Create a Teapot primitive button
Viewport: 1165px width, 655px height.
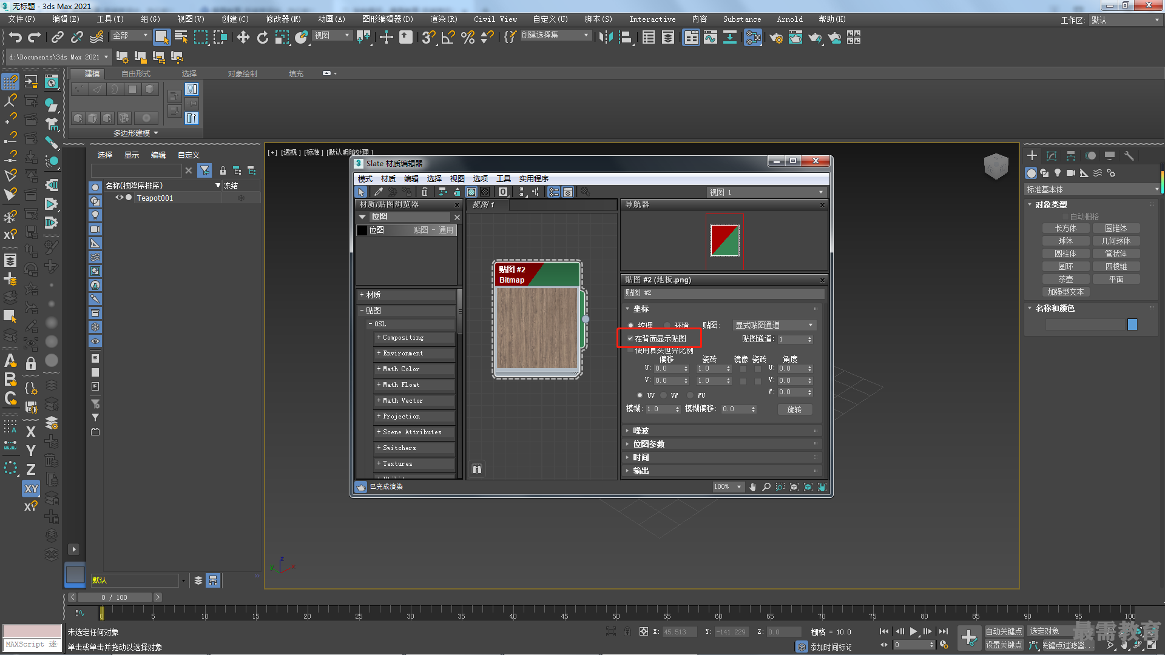point(1065,279)
